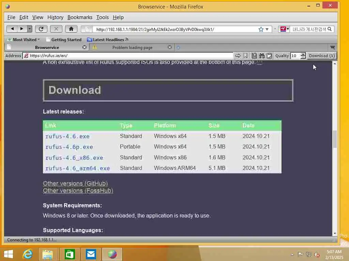This screenshot has width=349, height=261.
Task: Open a new tab
Action: (178, 47)
